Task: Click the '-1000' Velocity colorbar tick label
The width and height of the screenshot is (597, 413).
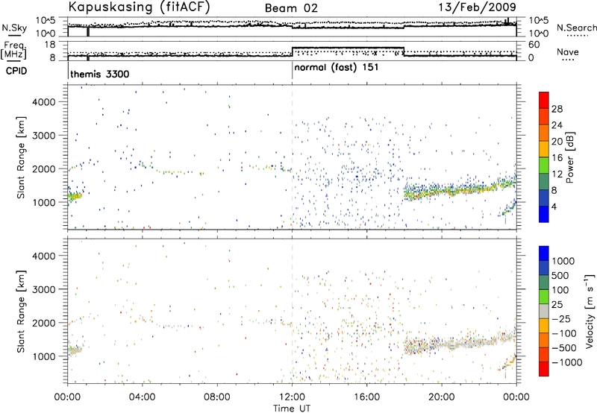Action: click(566, 362)
